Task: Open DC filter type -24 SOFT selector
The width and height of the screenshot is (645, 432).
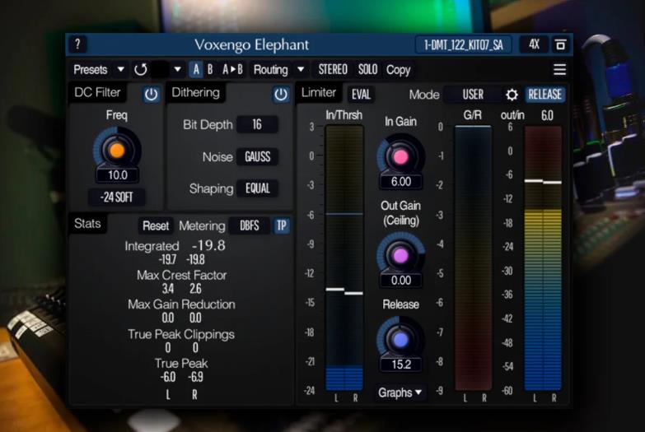Action: click(116, 197)
